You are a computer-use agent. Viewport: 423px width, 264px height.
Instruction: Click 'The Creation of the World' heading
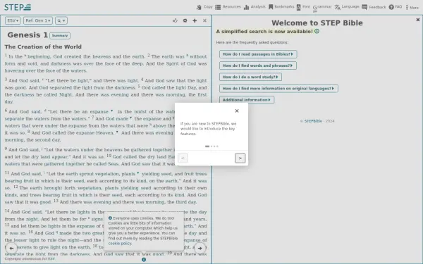(x=43, y=47)
